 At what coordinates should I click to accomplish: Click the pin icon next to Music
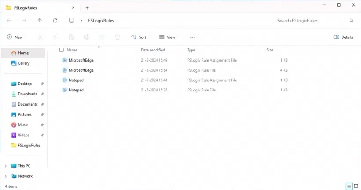pos(42,124)
